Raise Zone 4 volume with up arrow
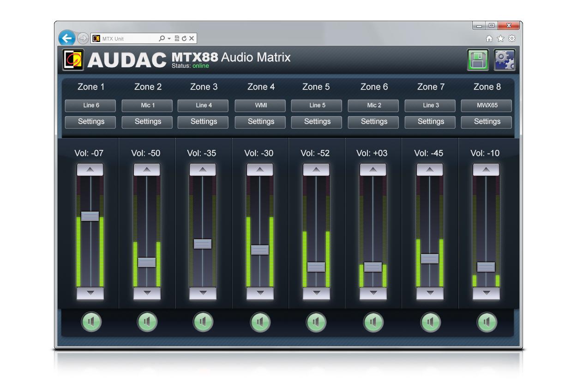This screenshot has height=392, width=577. coord(260,170)
